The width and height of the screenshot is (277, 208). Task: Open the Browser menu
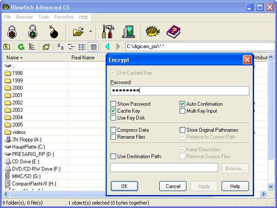tap(24, 17)
